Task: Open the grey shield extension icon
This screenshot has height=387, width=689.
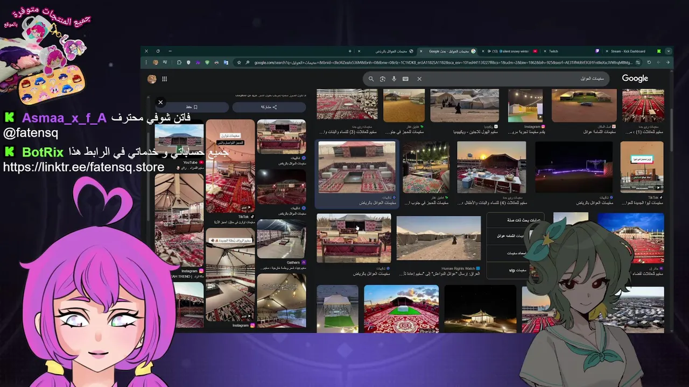Action: point(188,62)
